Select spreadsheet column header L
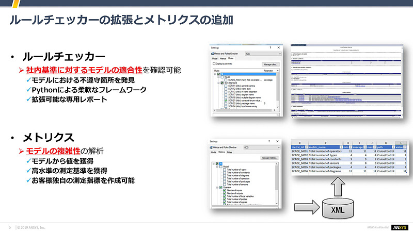Image resolution: width=413 pixels, height=232 pixels. (x=401, y=143)
